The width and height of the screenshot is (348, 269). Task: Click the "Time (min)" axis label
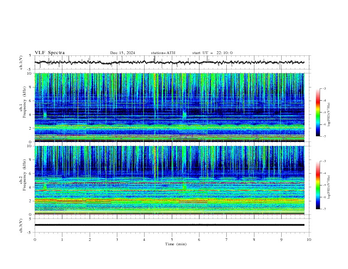pyautogui.click(x=176, y=244)
